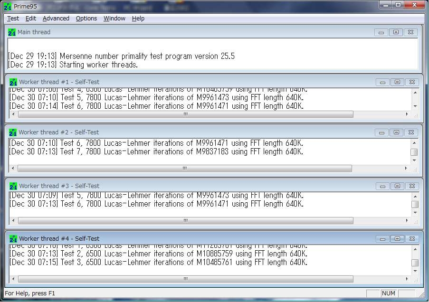Viewport: 429px width, 302px height.
Task: Close the Worker thread #1 window
Action: point(412,82)
